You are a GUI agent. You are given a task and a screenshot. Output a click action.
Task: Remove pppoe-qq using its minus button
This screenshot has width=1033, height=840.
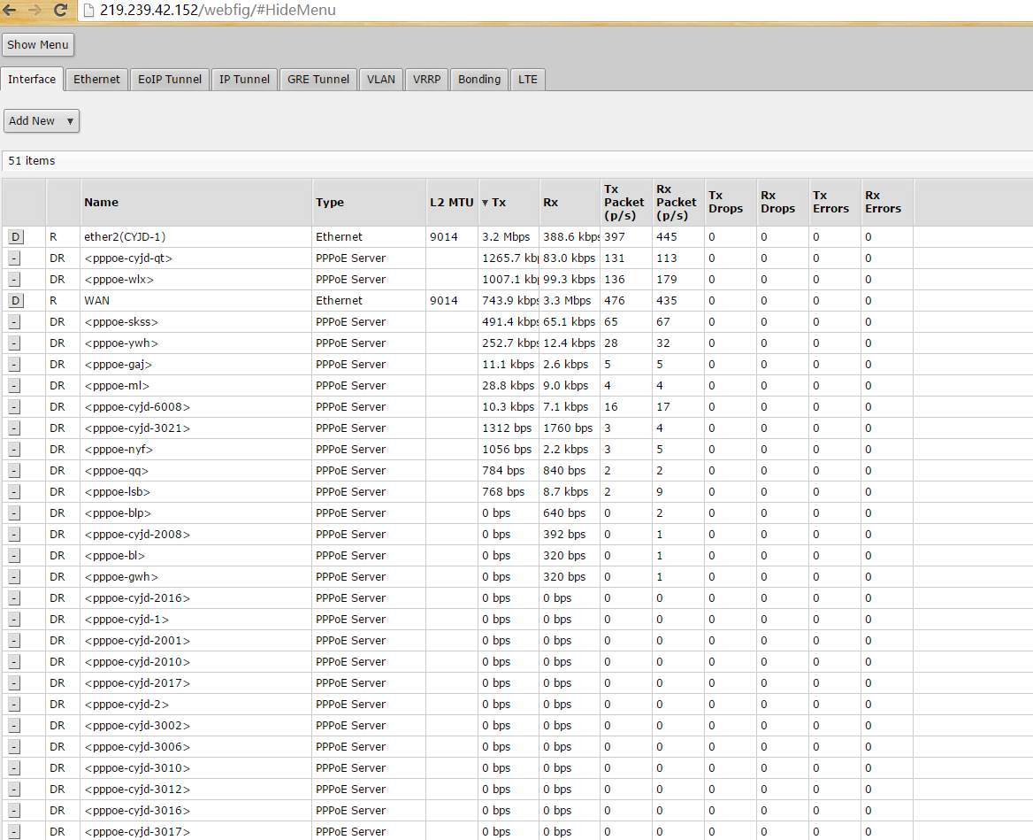14,471
